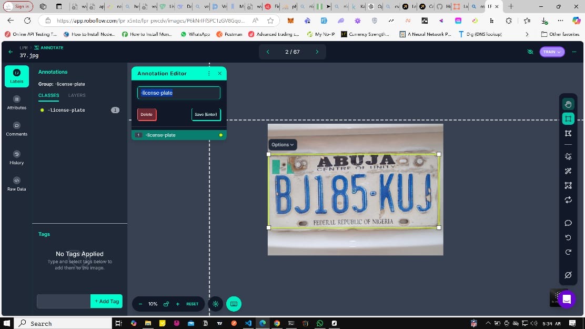Viewport: 585px width, 329px height.
Task: Click the undo arrow in right toolbar
Action: point(568,237)
